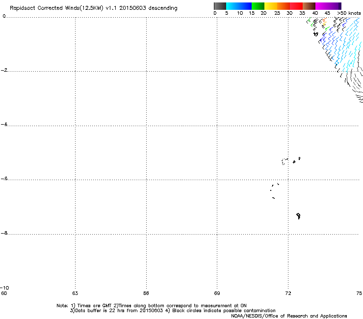Viewport: 363px width, 319px height.
Task: Click the latitude label -10
Action: [4, 288]
